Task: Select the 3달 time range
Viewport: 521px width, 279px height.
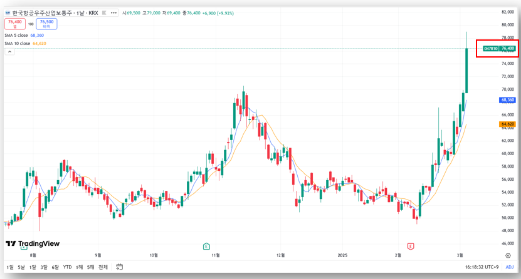Action: [x=44, y=267]
